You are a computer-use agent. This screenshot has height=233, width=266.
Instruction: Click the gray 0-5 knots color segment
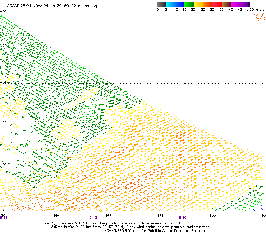[161, 4]
